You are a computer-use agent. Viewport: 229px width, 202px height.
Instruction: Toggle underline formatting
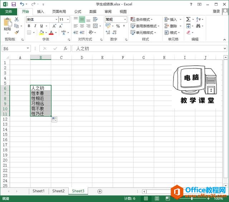coord(42,26)
